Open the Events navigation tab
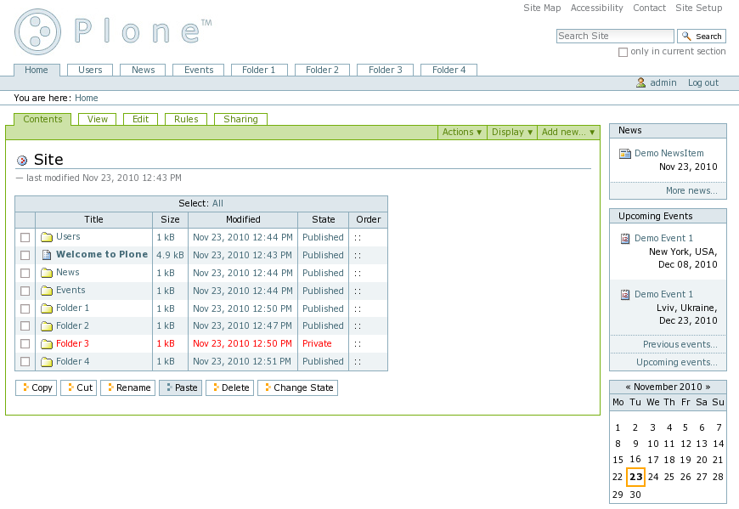This screenshot has height=509, width=739. click(199, 71)
